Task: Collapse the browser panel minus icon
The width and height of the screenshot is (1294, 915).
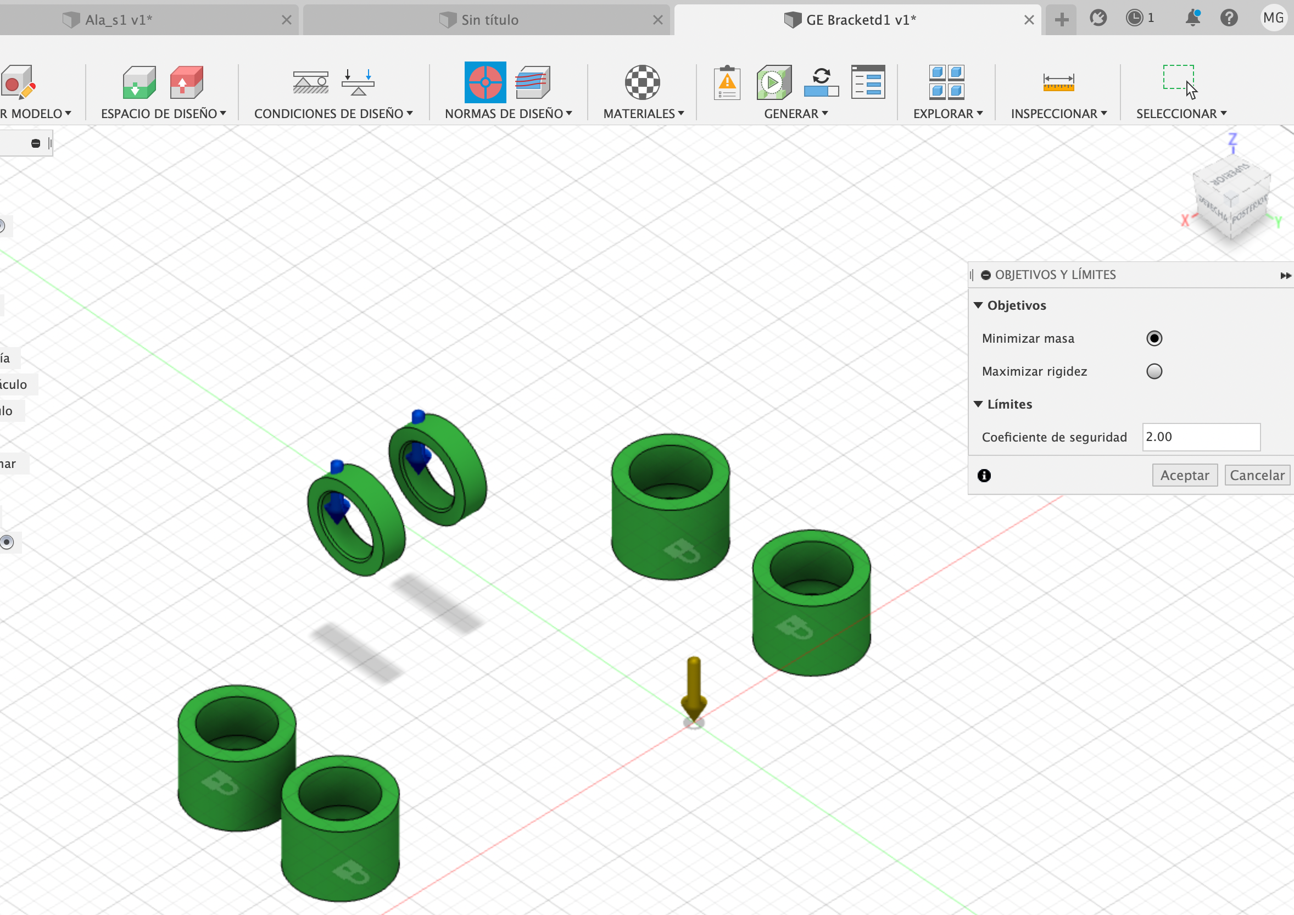Action: [36, 144]
